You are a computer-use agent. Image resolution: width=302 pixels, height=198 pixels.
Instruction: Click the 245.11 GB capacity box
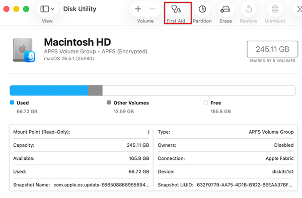tap(272, 49)
